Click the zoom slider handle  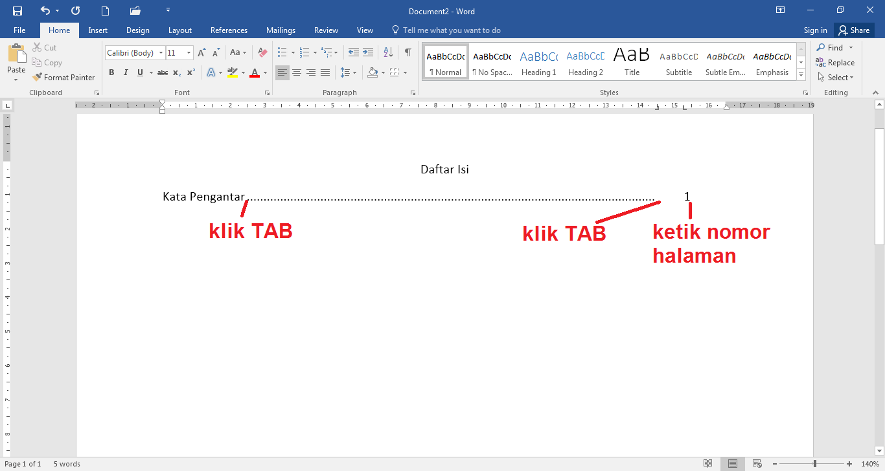click(814, 464)
